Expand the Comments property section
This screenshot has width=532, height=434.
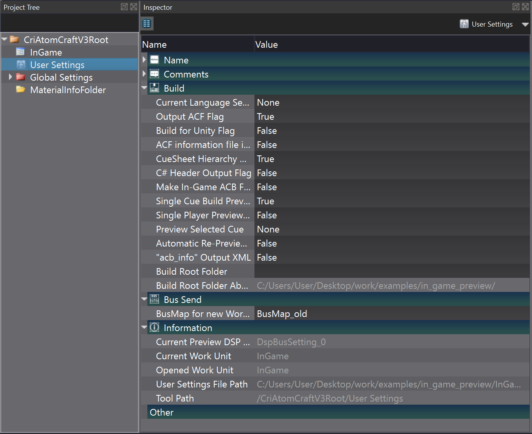pos(144,74)
